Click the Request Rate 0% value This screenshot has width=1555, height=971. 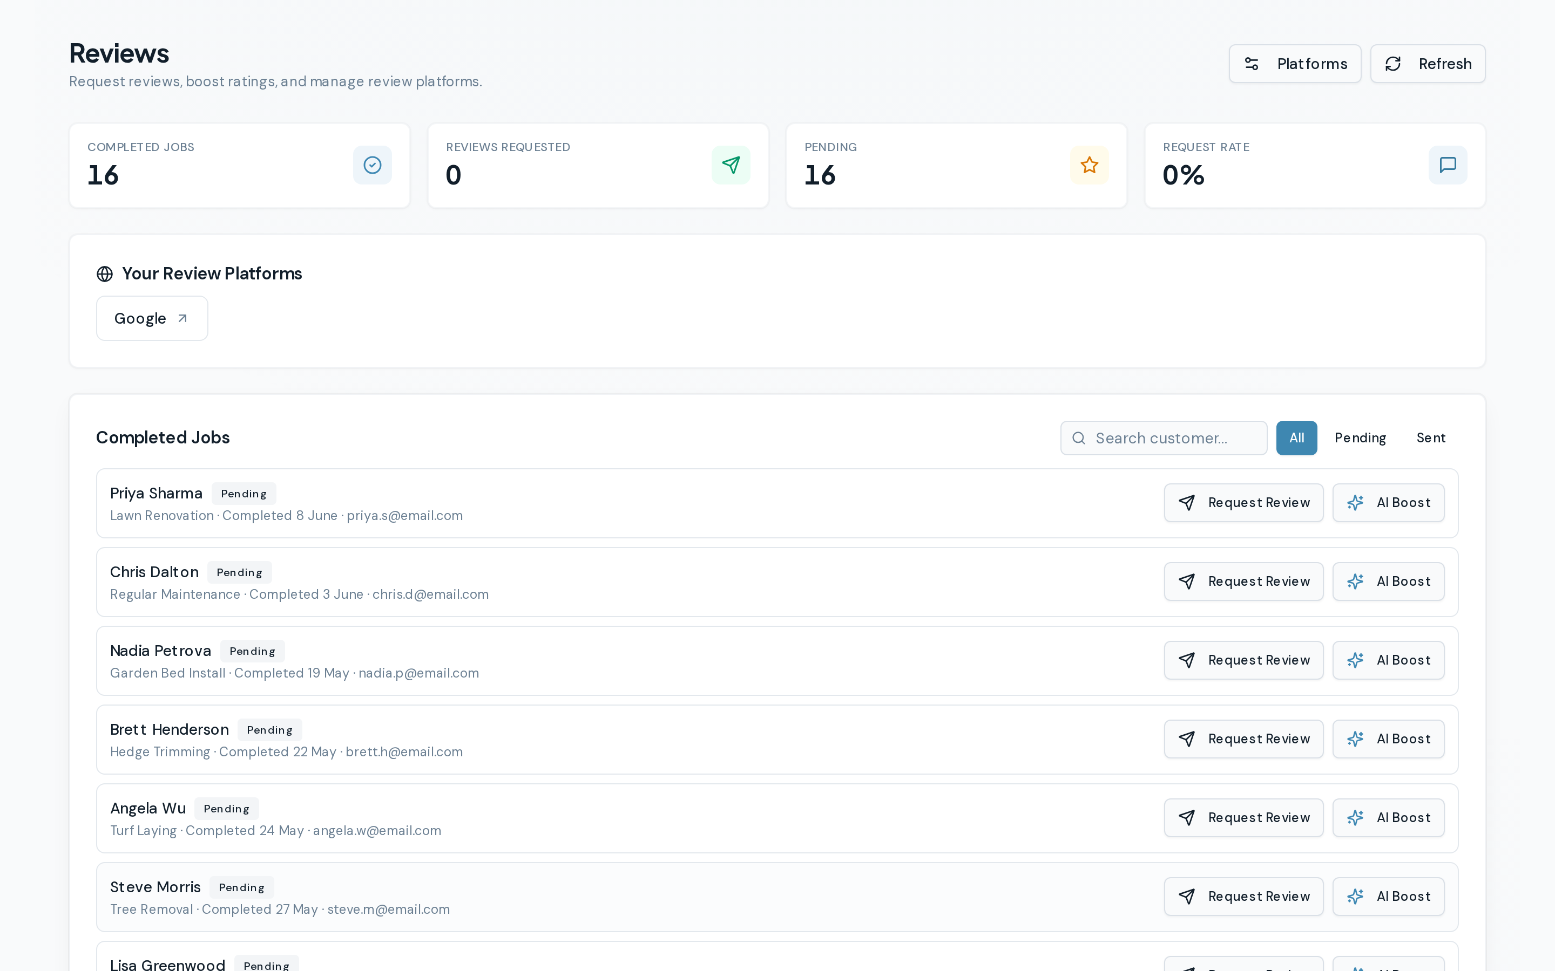(x=1184, y=175)
